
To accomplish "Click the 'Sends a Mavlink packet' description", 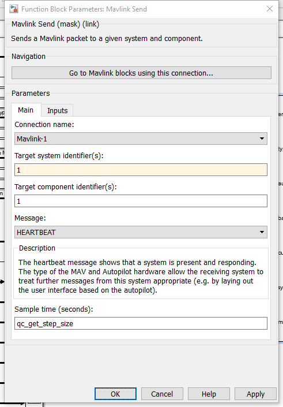I will (x=107, y=39).
